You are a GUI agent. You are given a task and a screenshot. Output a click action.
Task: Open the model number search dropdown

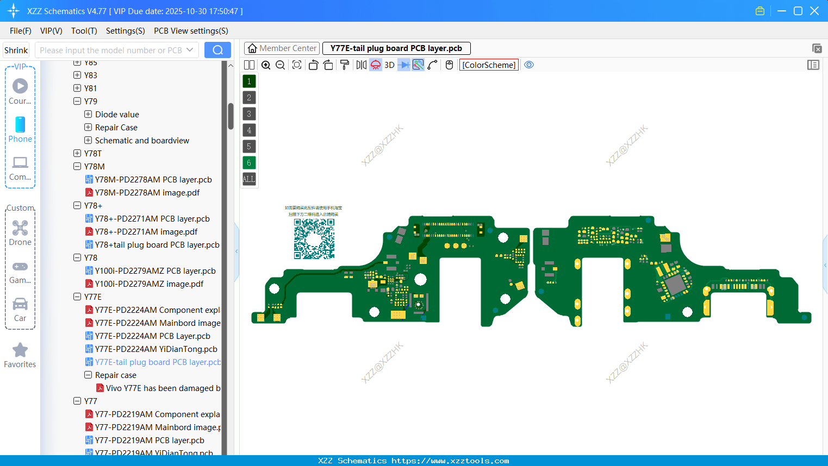191,49
